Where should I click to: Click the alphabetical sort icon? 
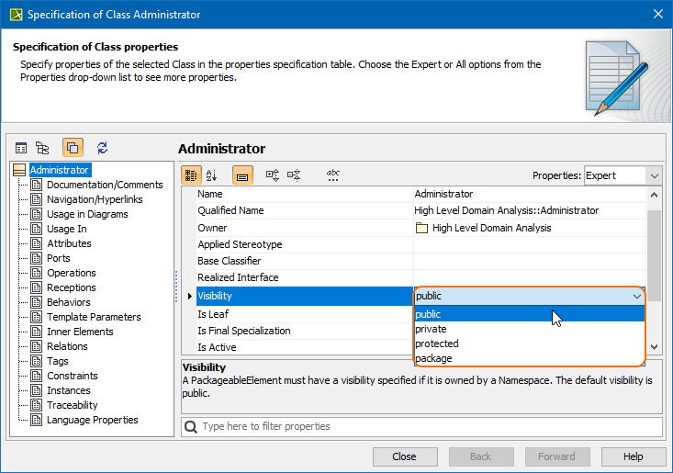[x=211, y=175]
